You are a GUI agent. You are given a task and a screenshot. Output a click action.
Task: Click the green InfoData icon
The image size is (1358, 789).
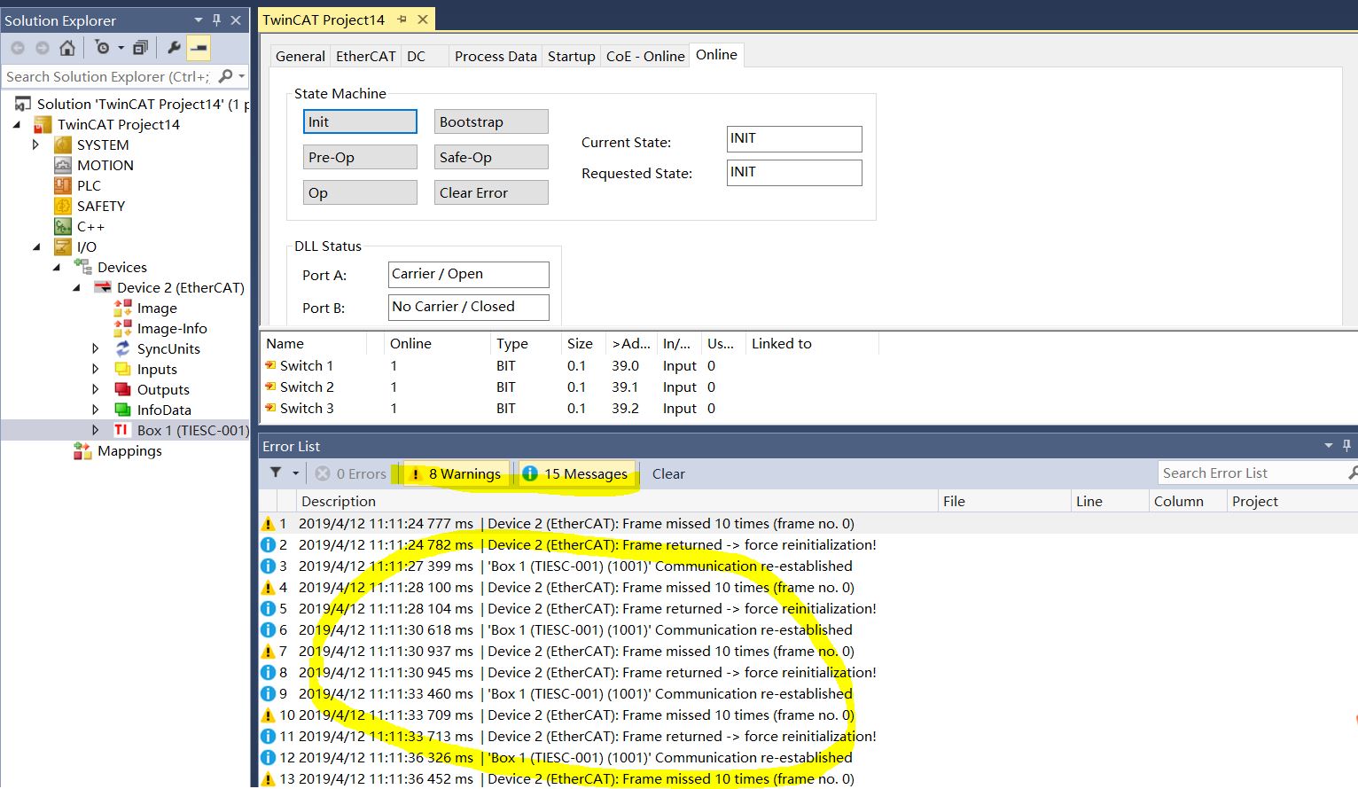pos(123,410)
